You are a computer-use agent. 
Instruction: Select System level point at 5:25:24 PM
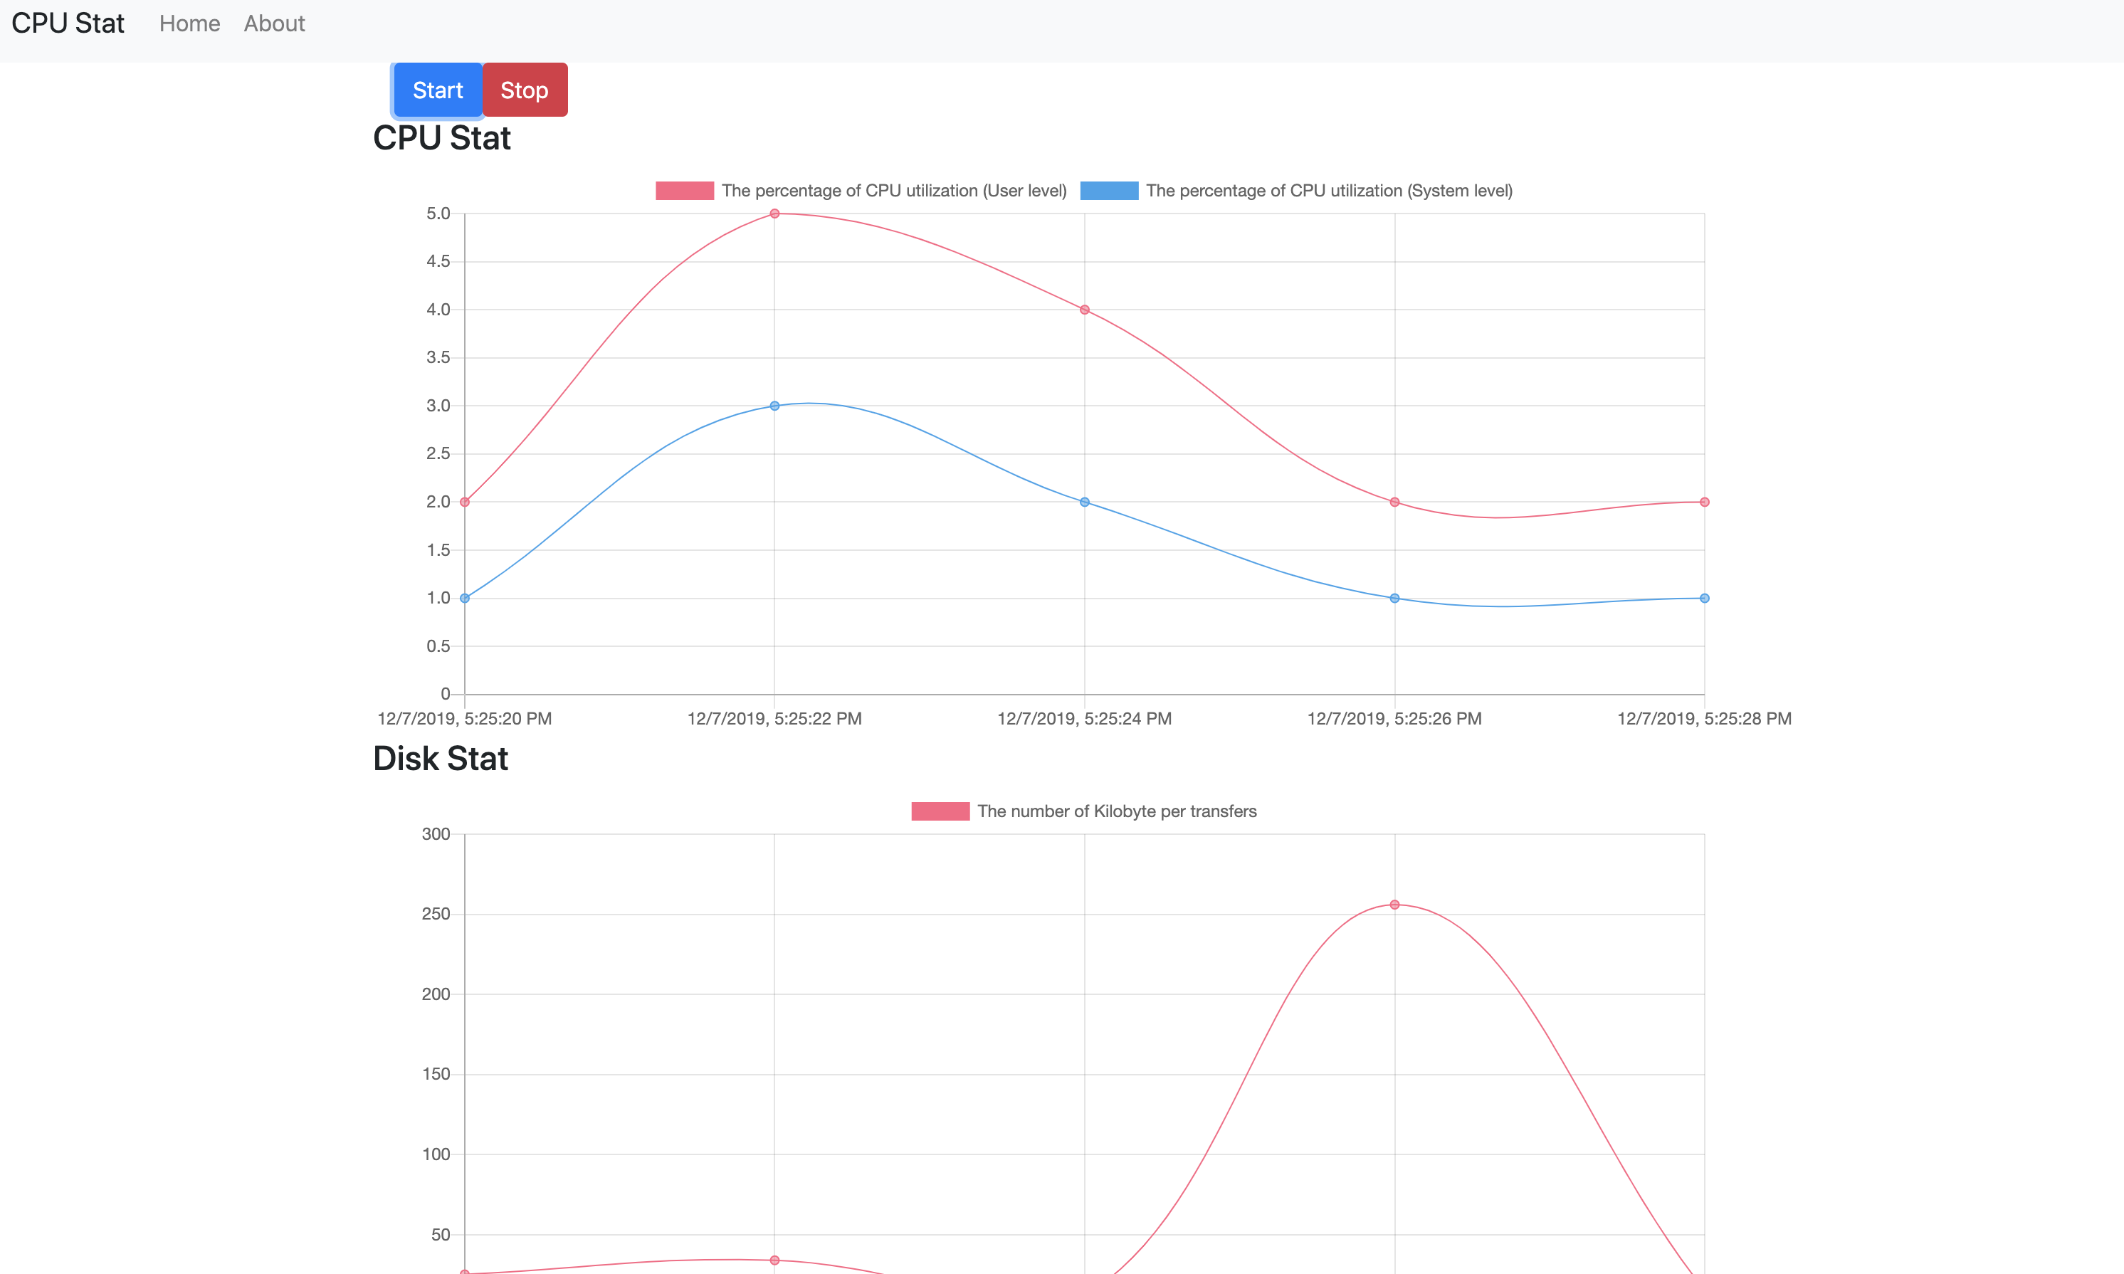(1084, 502)
